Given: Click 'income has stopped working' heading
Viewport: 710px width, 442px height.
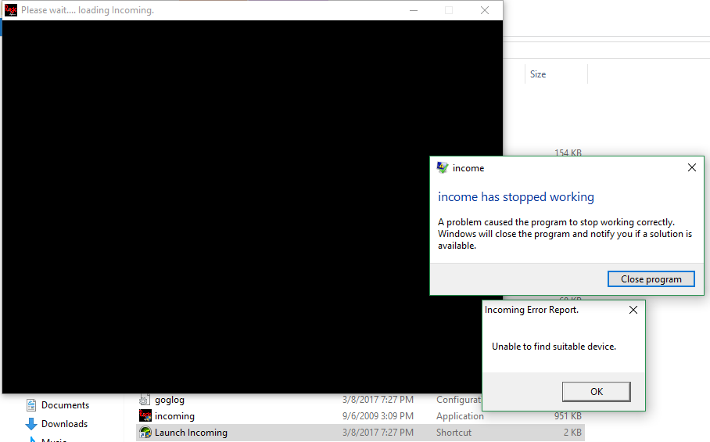Looking at the screenshot, I should coord(516,197).
